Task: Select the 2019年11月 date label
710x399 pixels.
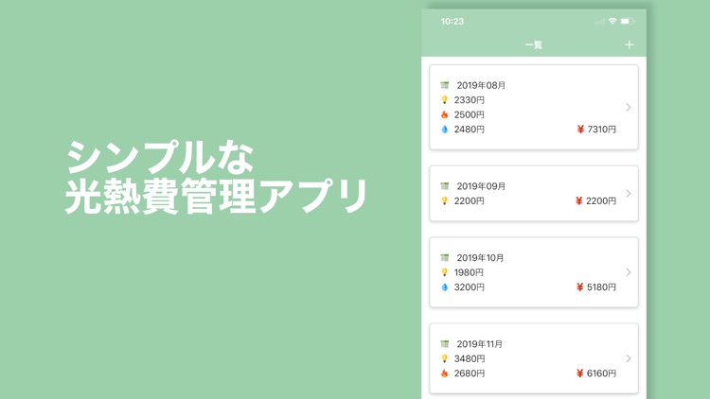Action: click(480, 344)
